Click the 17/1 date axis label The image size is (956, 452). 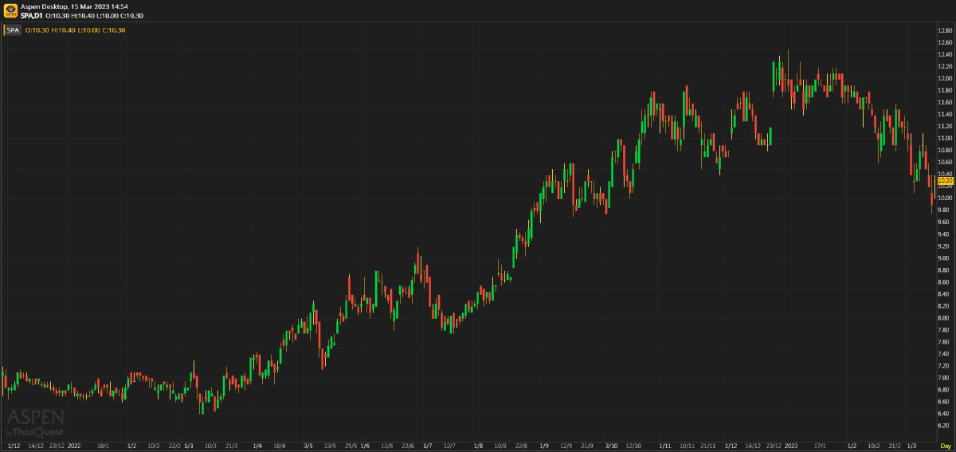point(821,446)
